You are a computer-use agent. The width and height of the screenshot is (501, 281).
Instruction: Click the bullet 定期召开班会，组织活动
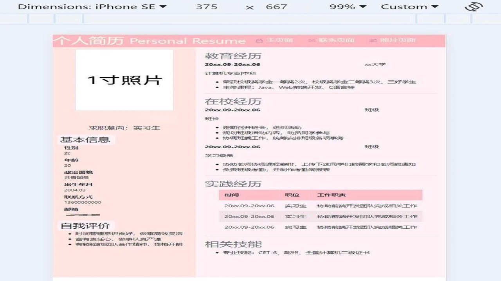click(x=262, y=128)
